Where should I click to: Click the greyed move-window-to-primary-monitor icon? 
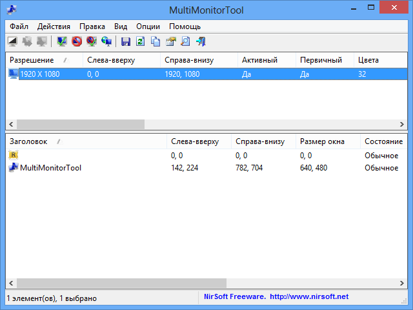42,41
